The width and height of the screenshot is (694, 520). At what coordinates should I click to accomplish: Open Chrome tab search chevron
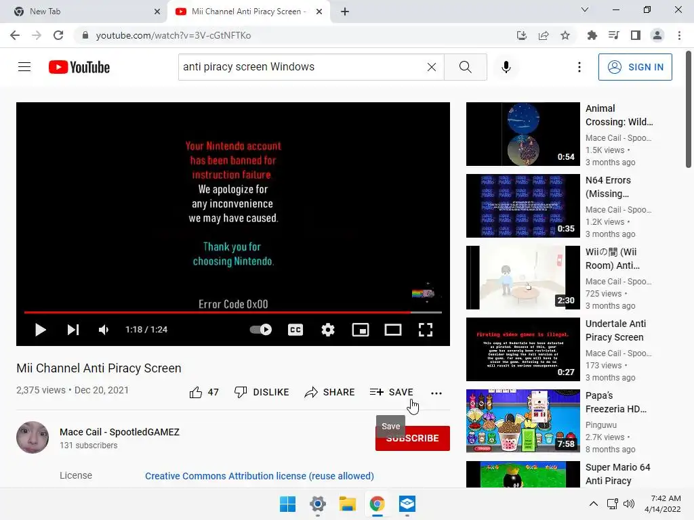(x=585, y=9)
